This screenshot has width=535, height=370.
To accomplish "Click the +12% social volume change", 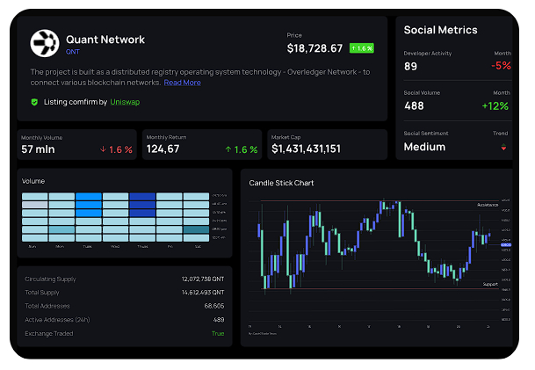I will (x=495, y=106).
